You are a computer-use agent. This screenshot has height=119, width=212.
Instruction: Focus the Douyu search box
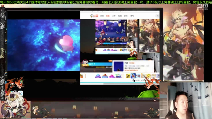[x=158, y=16]
